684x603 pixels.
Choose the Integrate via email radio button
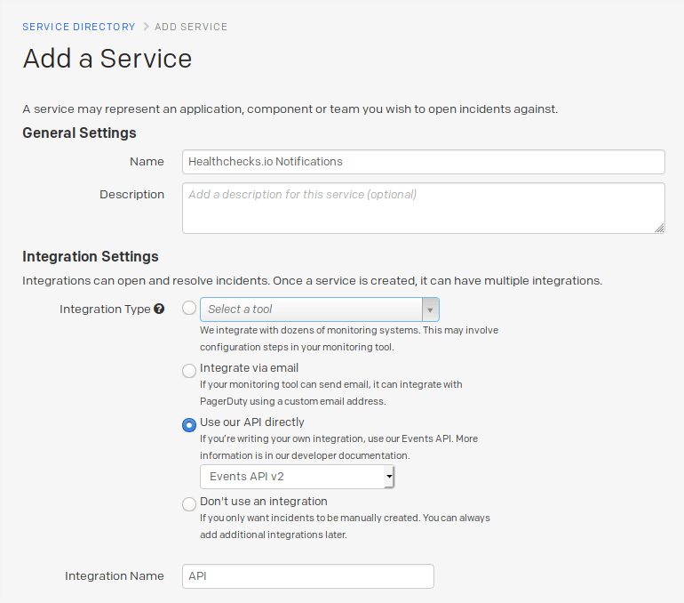click(x=189, y=370)
